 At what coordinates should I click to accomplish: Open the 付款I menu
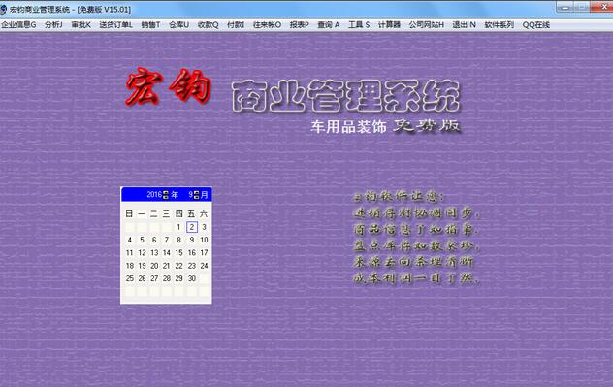click(x=236, y=24)
